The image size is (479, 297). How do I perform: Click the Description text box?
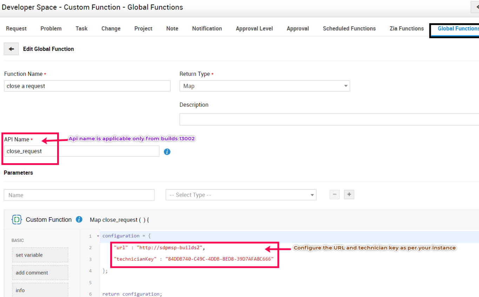coord(329,119)
